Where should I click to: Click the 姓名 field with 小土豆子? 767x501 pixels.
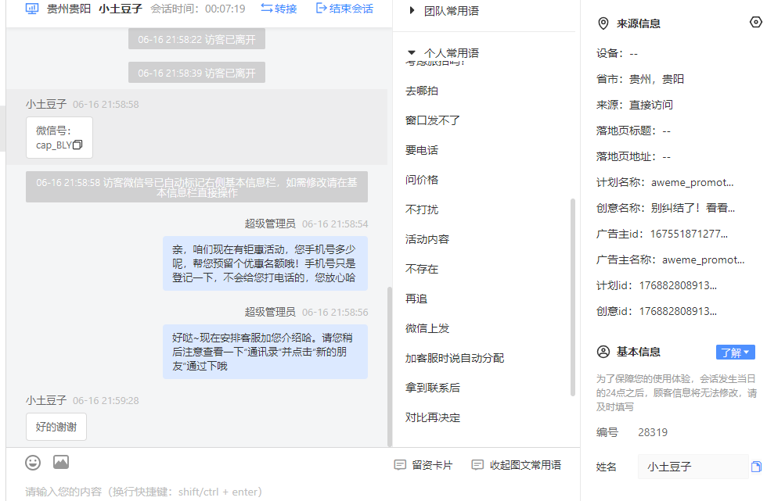(693, 467)
